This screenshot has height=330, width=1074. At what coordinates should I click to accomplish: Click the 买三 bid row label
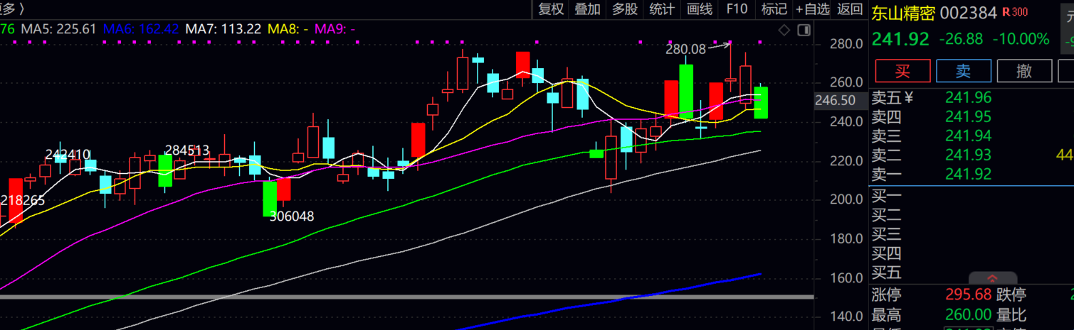[888, 234]
